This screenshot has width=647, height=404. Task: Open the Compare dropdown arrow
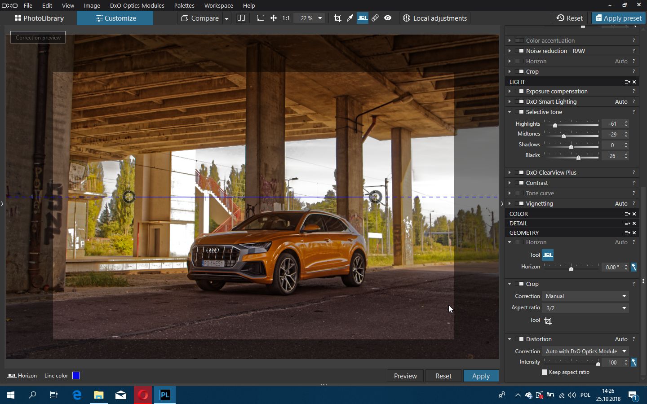click(226, 18)
